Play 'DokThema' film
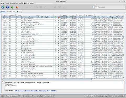Viewport: 126px width, 98px height. pyautogui.click(x=55, y=47)
